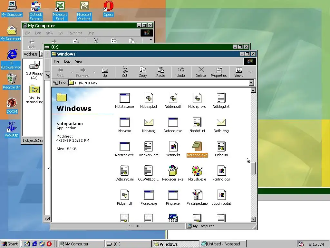Open Favorites menu in My Computer window
Screen dimensions: 330x248
click(x=75, y=33)
